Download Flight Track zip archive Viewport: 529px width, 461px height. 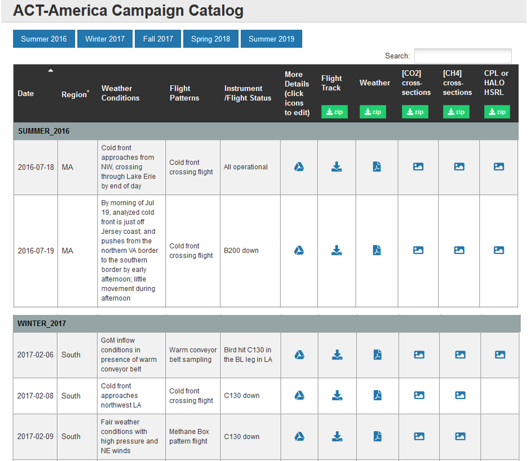point(334,112)
